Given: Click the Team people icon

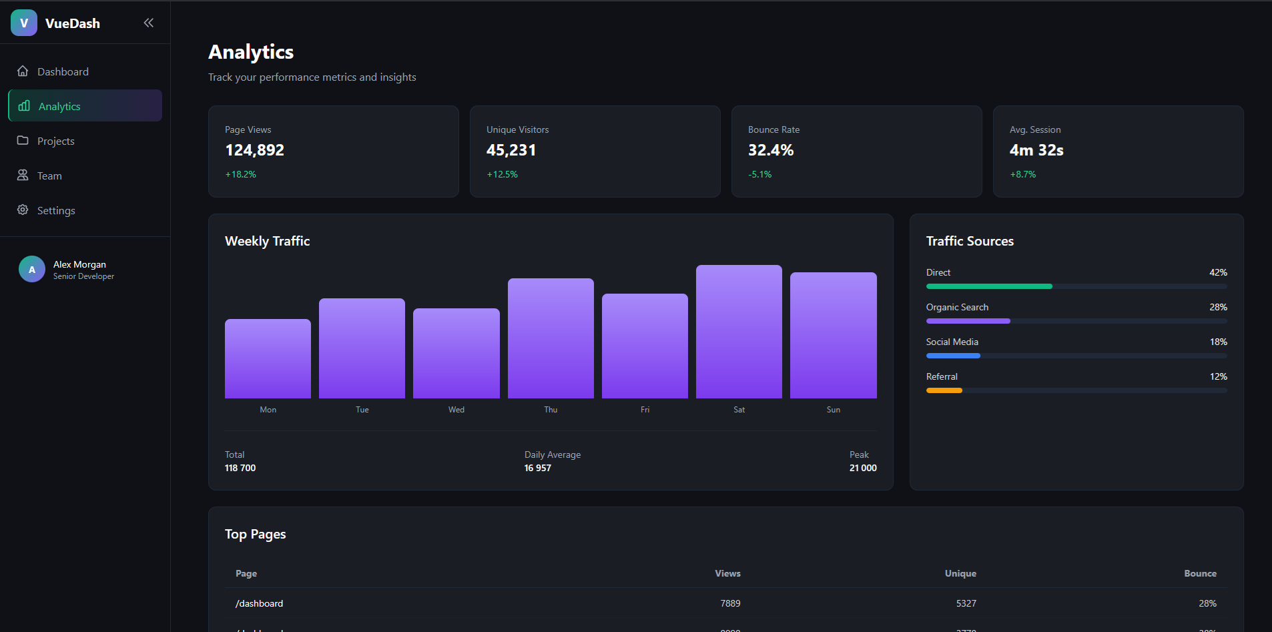Looking at the screenshot, I should point(23,175).
